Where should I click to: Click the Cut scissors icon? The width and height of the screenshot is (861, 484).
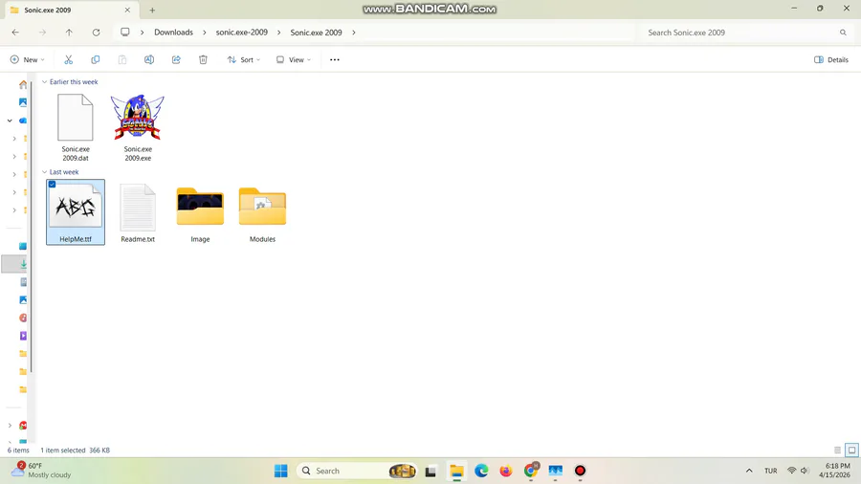(x=68, y=60)
